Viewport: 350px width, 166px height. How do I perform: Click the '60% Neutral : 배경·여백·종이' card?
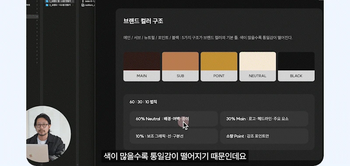(174, 119)
